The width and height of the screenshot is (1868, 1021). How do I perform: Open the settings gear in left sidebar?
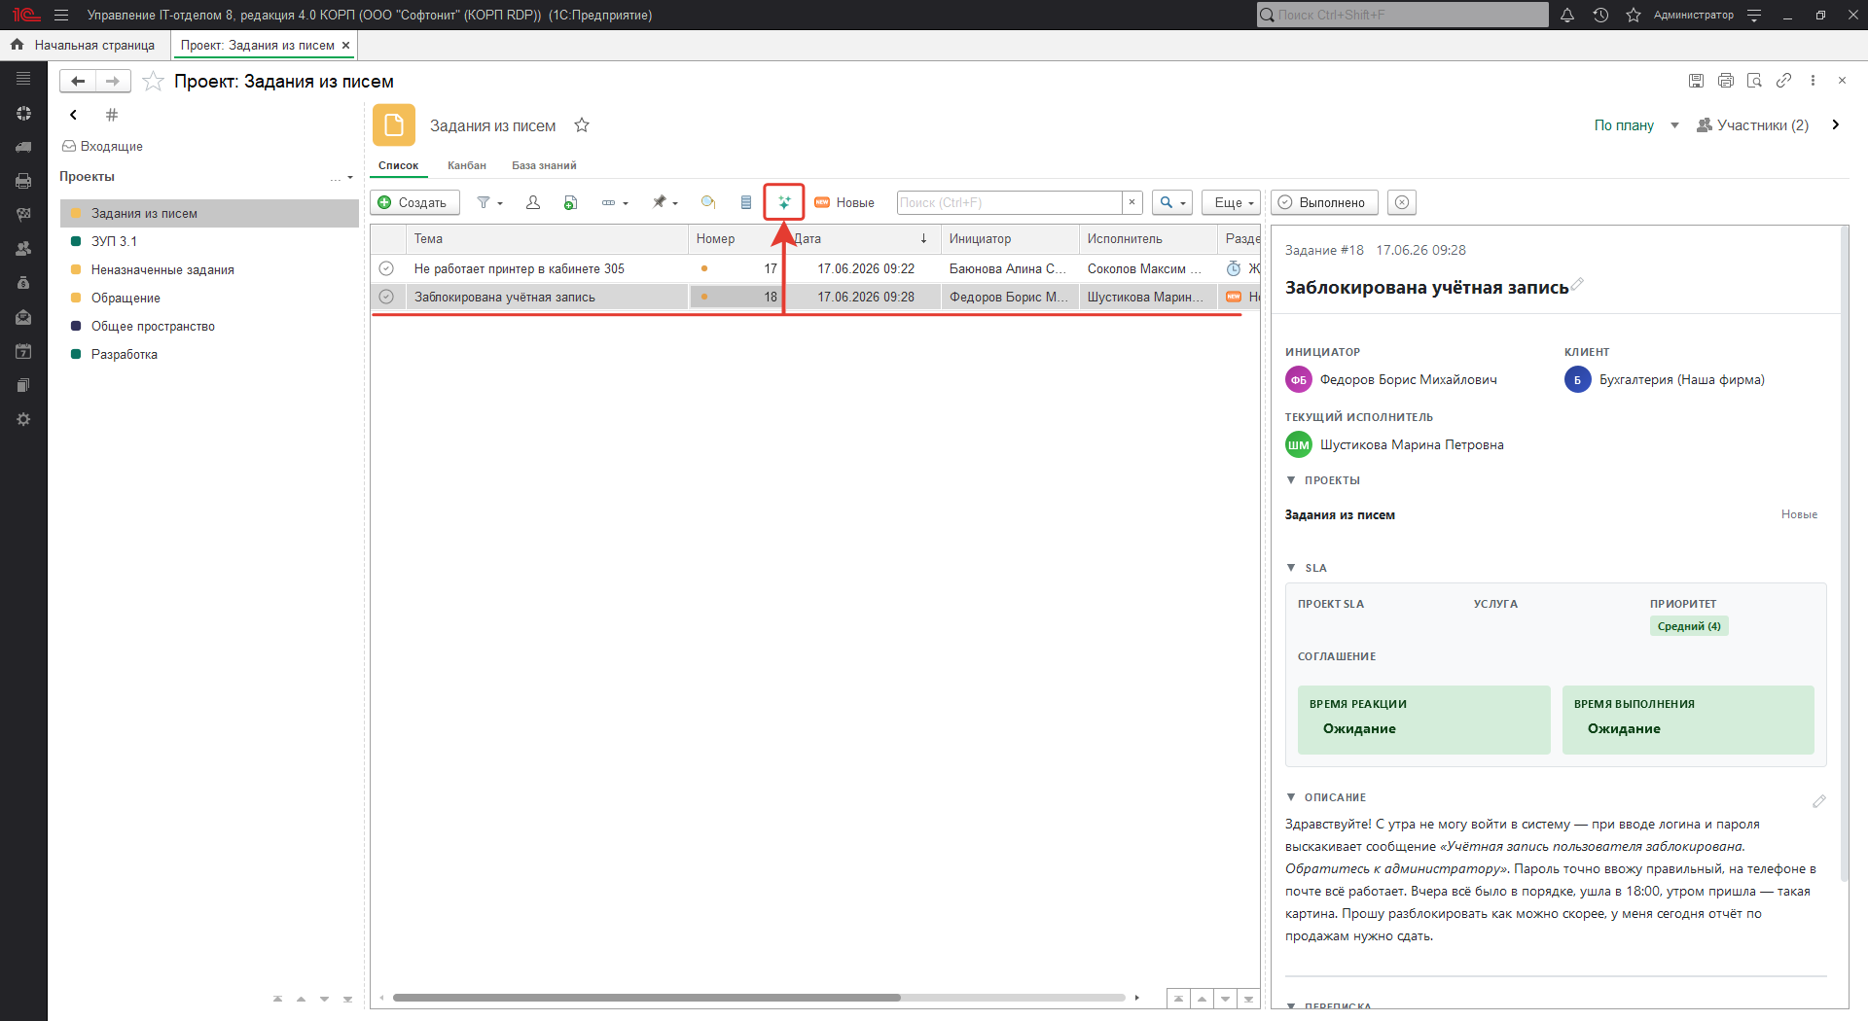(23, 419)
